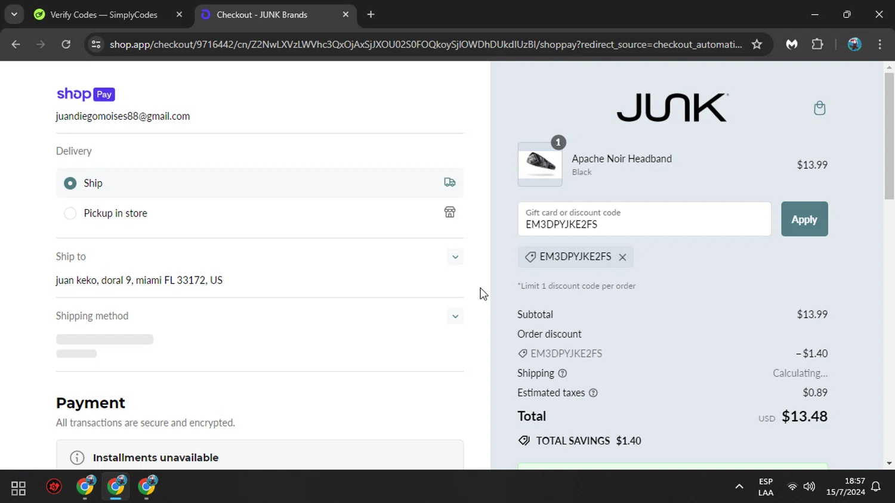Open the Chrome profile avatar
This screenshot has width=895, height=503.
tap(854, 44)
